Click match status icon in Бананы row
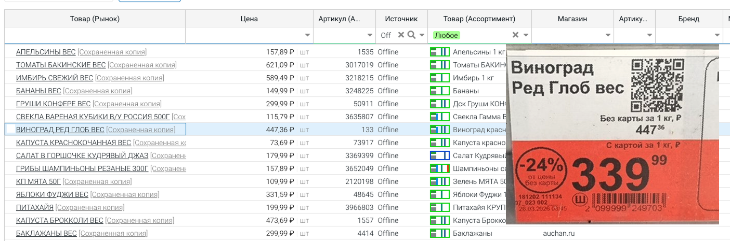This screenshot has height=241, width=730. (x=439, y=91)
